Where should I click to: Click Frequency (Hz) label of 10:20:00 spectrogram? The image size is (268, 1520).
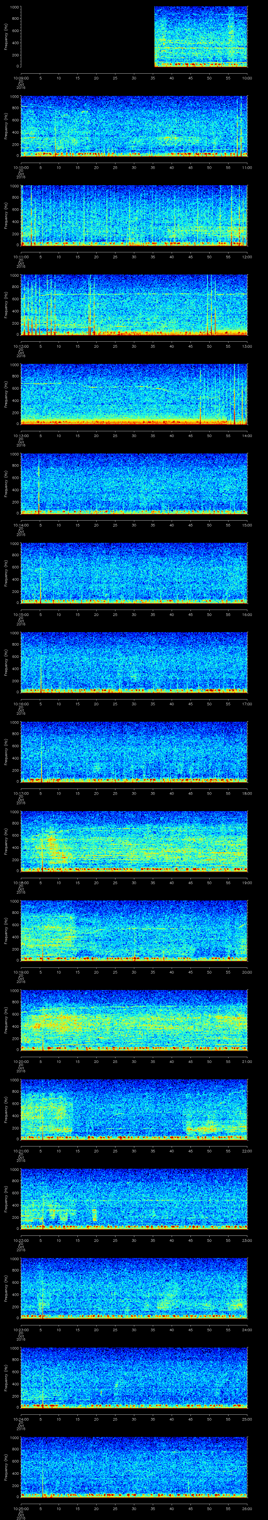coord(6,1020)
